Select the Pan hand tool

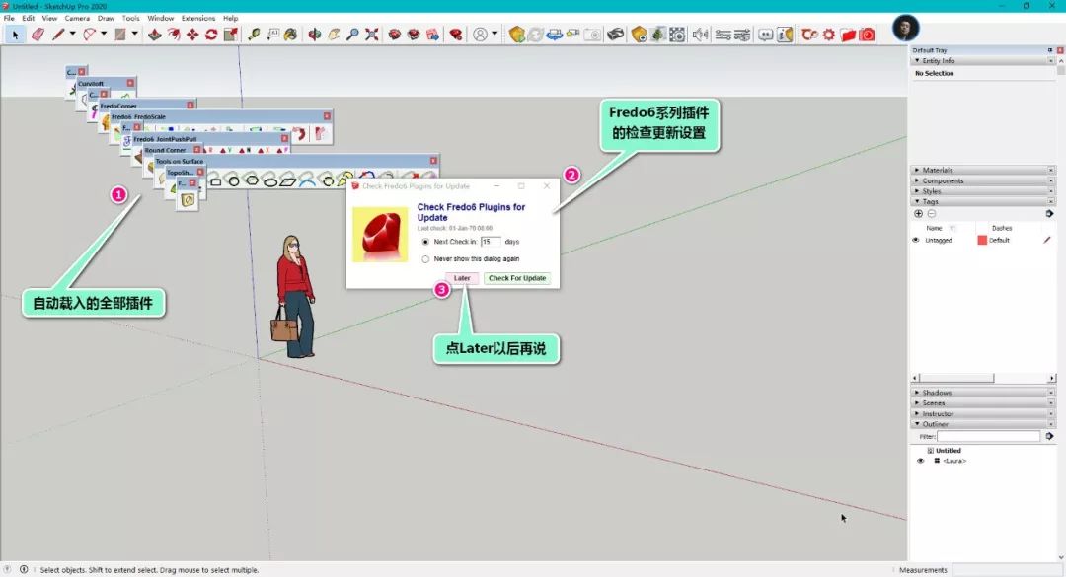(334, 34)
